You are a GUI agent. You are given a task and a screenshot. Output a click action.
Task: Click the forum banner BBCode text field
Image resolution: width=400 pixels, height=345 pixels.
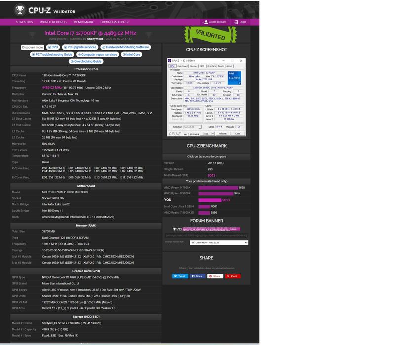coord(206,236)
